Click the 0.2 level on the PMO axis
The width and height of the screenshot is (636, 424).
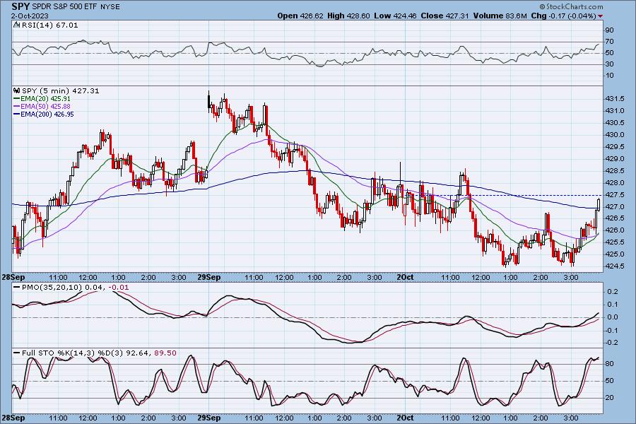click(613, 292)
